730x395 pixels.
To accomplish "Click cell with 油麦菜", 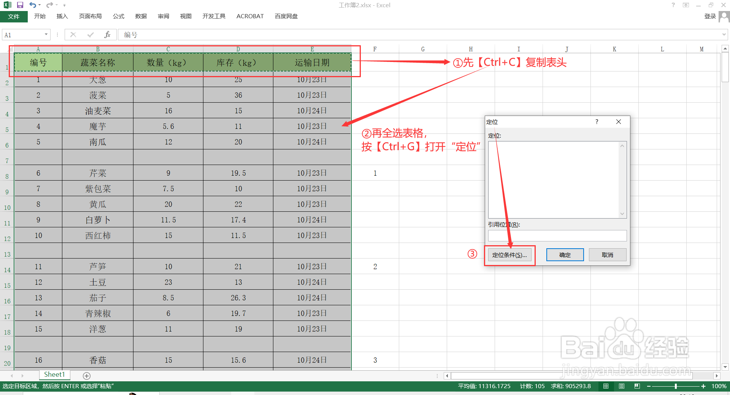I will pos(98,111).
